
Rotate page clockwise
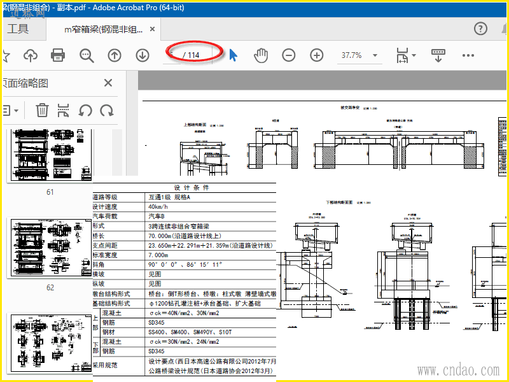click(107, 110)
